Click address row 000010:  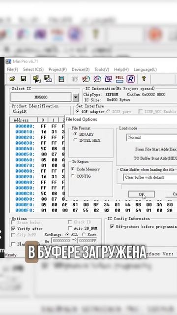point(25,132)
